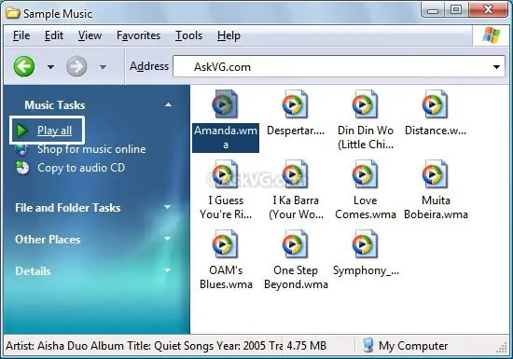
Task: Click the Play all link
Action: [x=54, y=131]
